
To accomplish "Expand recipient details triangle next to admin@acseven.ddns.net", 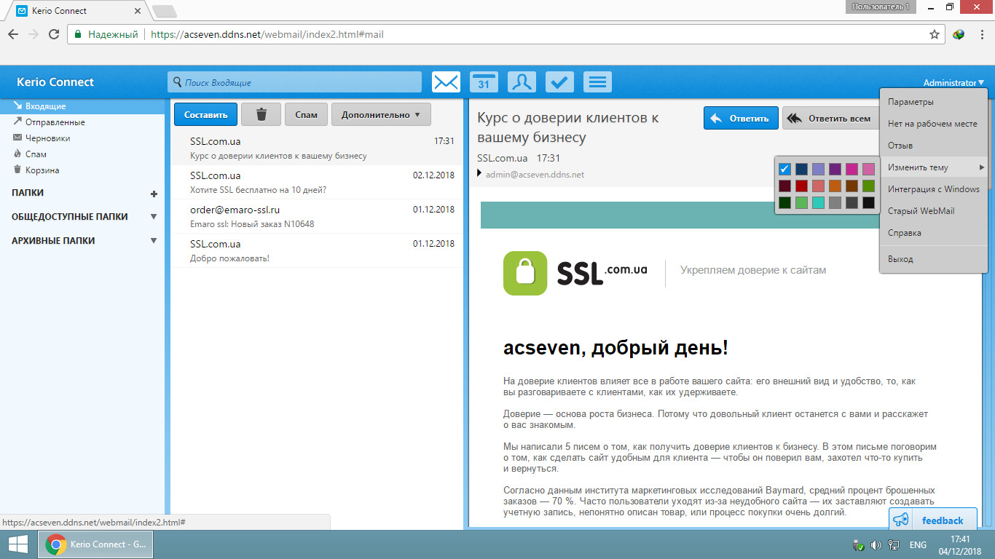I will click(x=479, y=173).
